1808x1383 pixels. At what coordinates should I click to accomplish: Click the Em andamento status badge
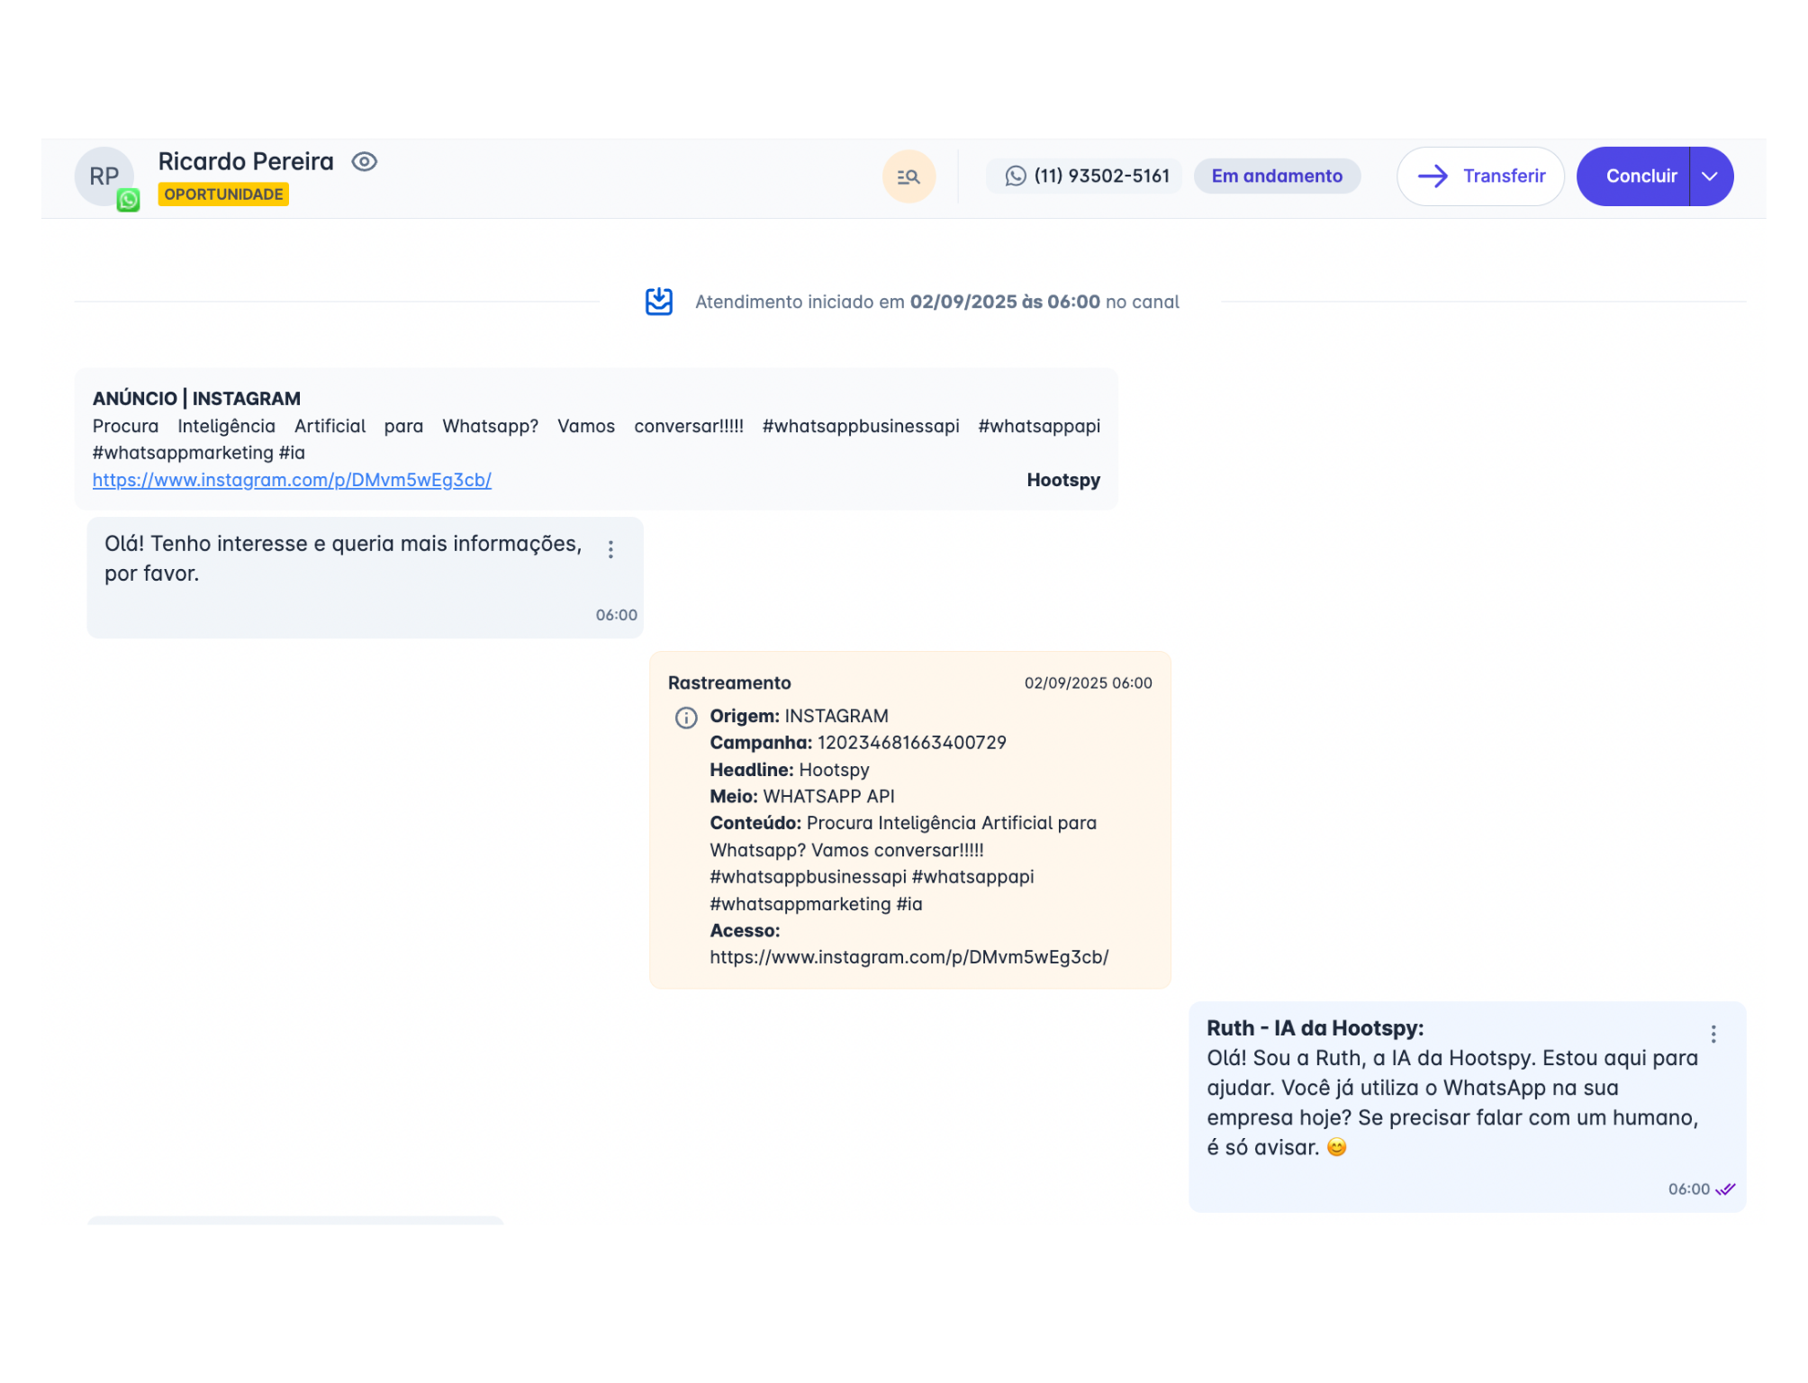click(x=1276, y=176)
